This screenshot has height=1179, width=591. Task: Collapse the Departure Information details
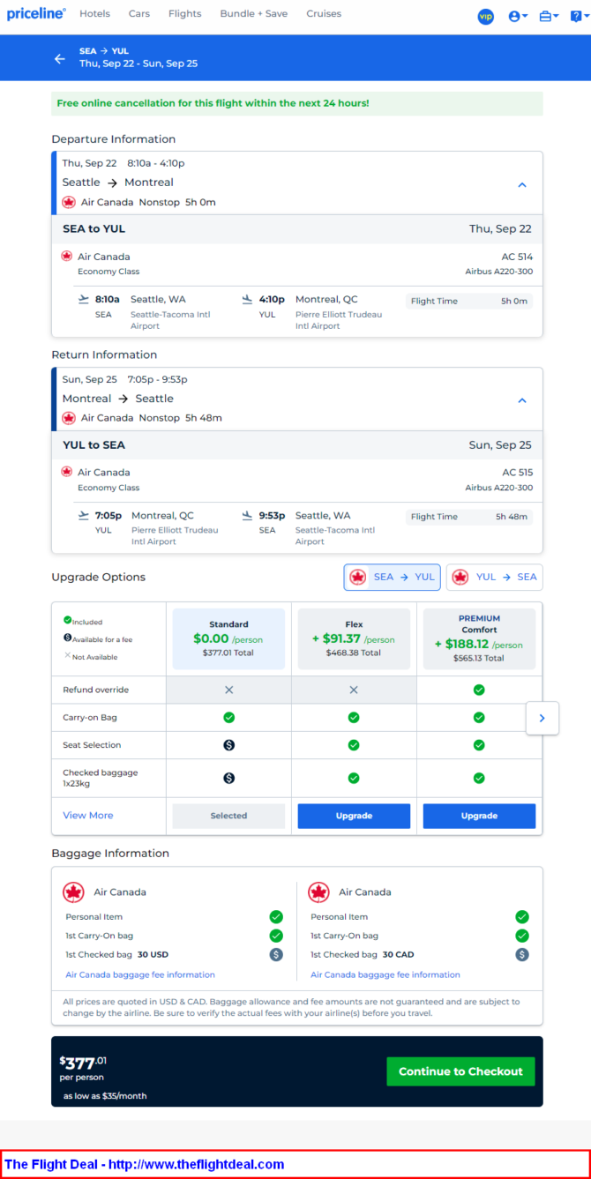(x=521, y=184)
